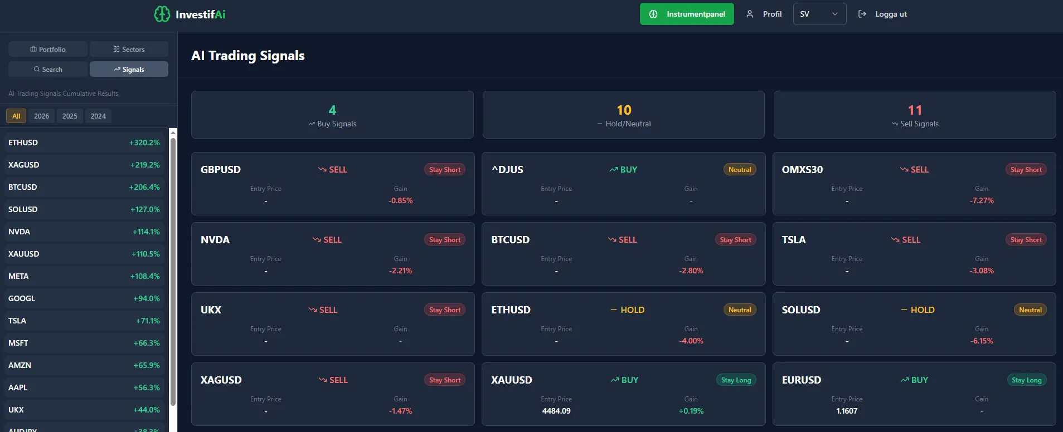The image size is (1063, 432).
Task: Switch to the Search tab
Action: (x=48, y=69)
